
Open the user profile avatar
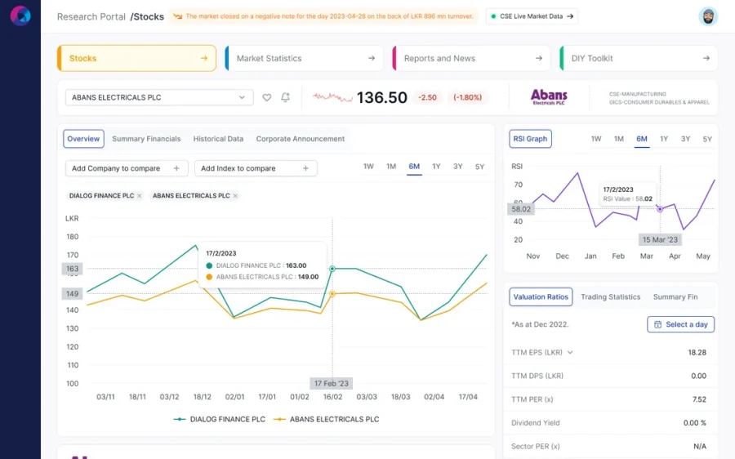(x=708, y=16)
